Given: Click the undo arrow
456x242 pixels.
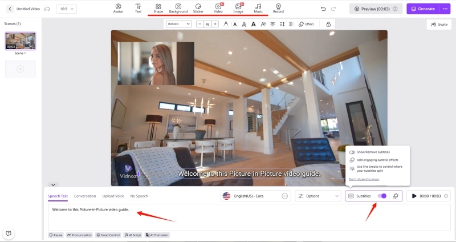Looking at the screenshot, I should [323, 9].
